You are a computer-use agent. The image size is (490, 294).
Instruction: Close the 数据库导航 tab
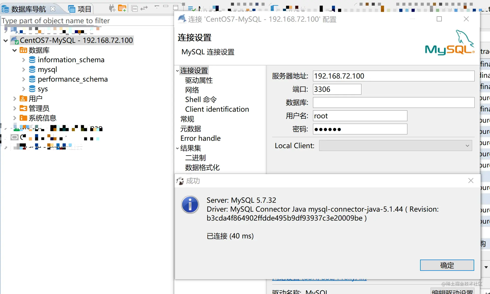[53, 9]
